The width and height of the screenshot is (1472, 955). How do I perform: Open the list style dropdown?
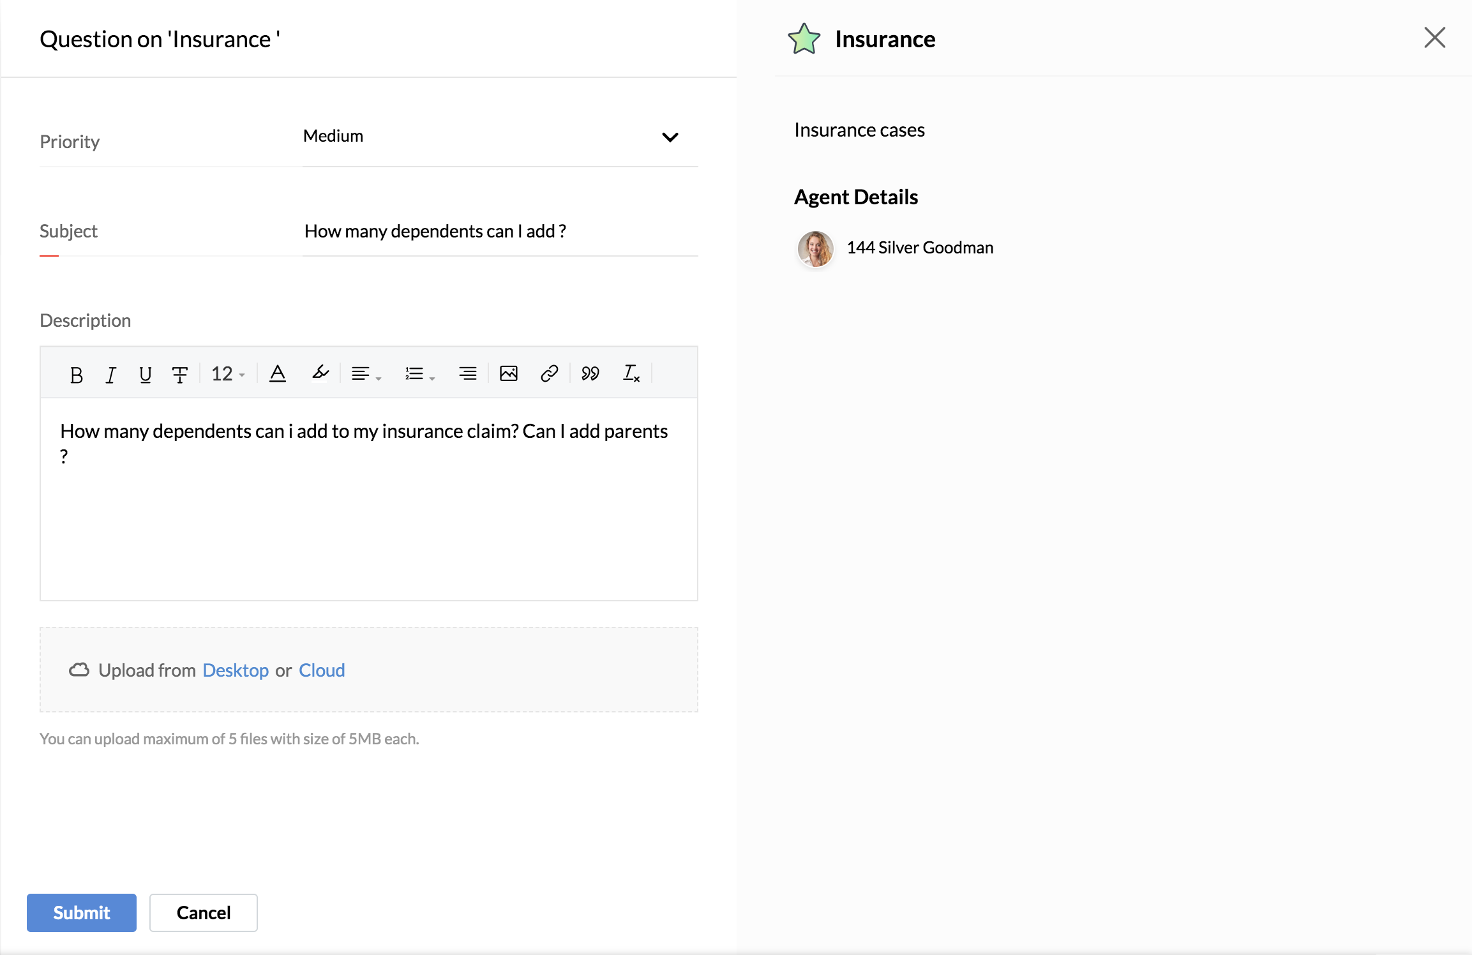click(419, 374)
